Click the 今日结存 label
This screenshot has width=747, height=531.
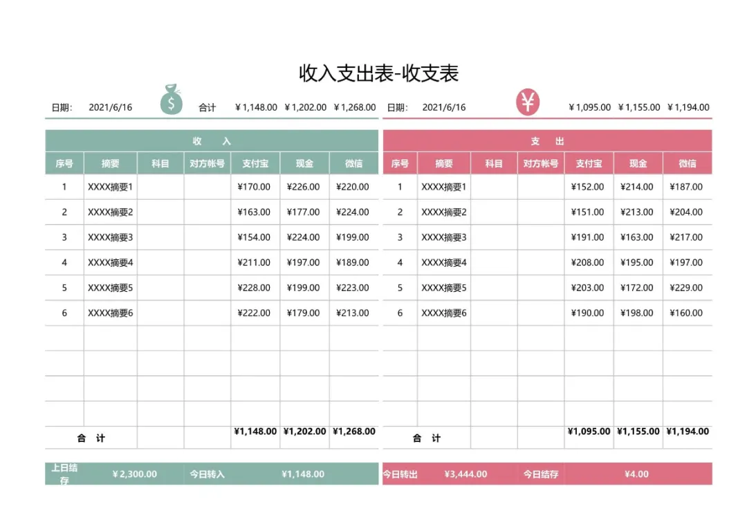coord(541,474)
